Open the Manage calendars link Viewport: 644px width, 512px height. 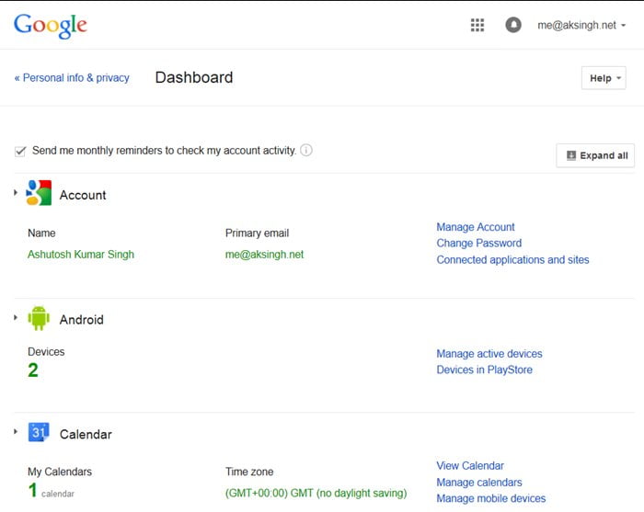click(479, 482)
